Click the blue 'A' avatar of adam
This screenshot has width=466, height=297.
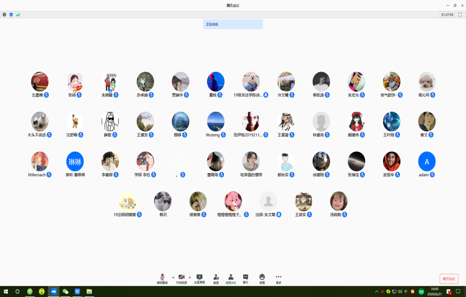pyautogui.click(x=427, y=162)
